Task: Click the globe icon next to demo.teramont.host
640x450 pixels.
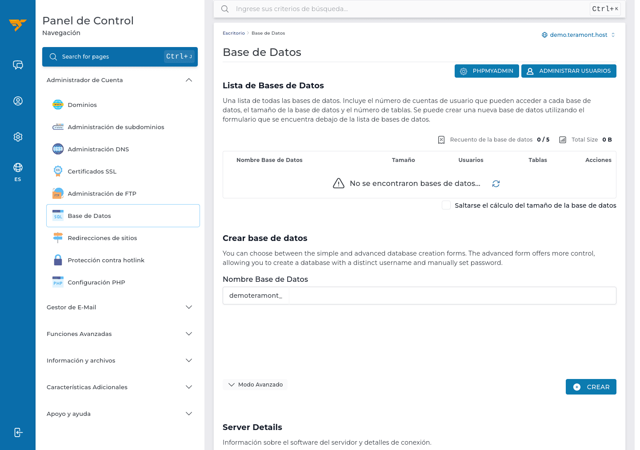Action: pyautogui.click(x=544, y=35)
